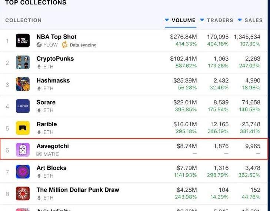Sort by the Volume column arrow

coord(167,20)
